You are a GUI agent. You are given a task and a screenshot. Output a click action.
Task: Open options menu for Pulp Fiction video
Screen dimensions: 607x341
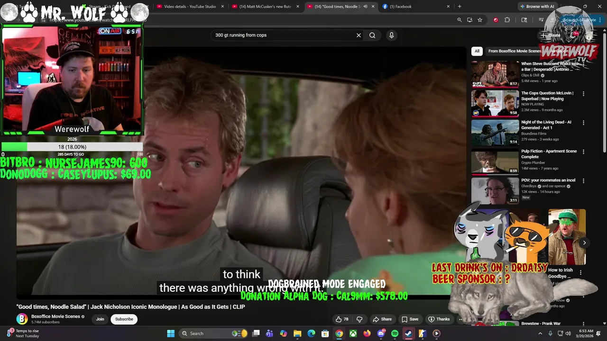tap(583, 152)
